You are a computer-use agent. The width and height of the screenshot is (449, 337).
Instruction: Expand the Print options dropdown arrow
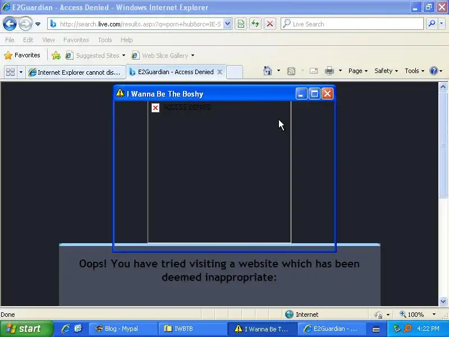click(340, 71)
